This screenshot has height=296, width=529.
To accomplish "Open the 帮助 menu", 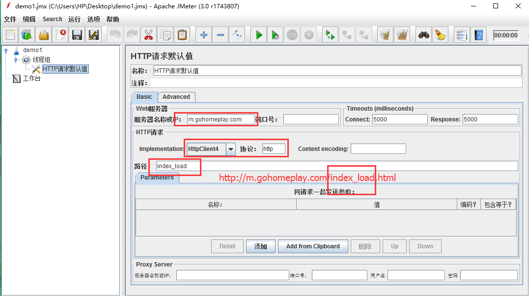I will click(112, 19).
